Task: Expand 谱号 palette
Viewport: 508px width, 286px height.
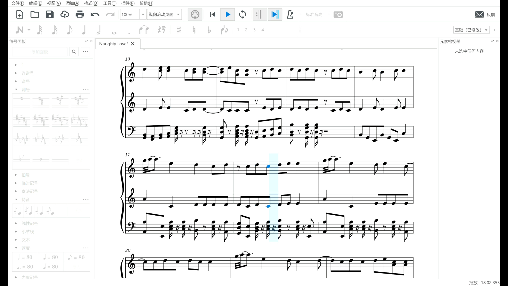Action: (x=16, y=81)
